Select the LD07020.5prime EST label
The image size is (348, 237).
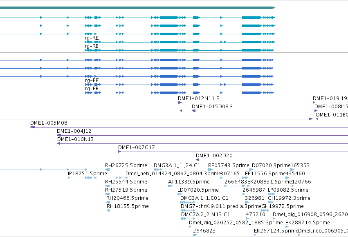198,190
